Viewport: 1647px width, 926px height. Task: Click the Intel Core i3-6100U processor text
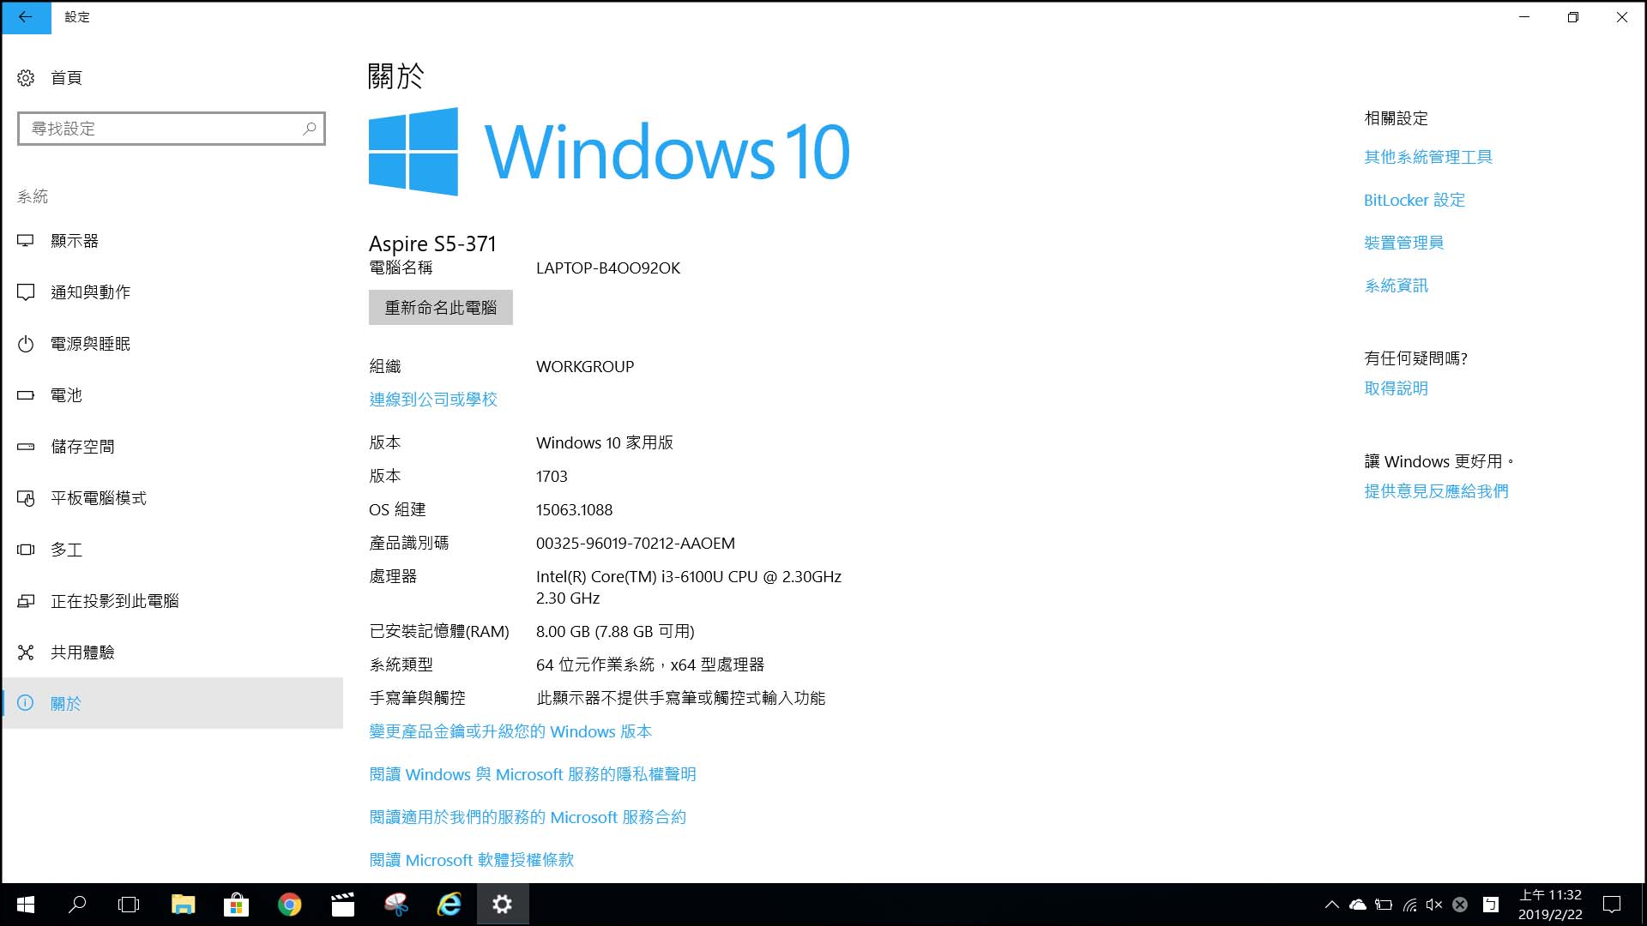689,587
